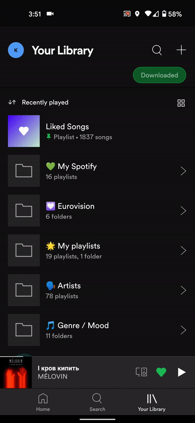Screen dimensions: 195x423
Task: Open the cast icon in status bar
Action: 126,14
